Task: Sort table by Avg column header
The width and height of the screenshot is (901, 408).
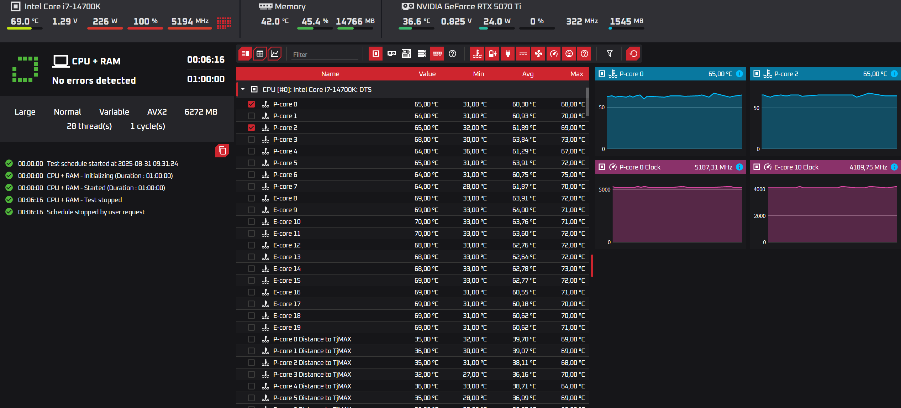Action: pyautogui.click(x=528, y=74)
